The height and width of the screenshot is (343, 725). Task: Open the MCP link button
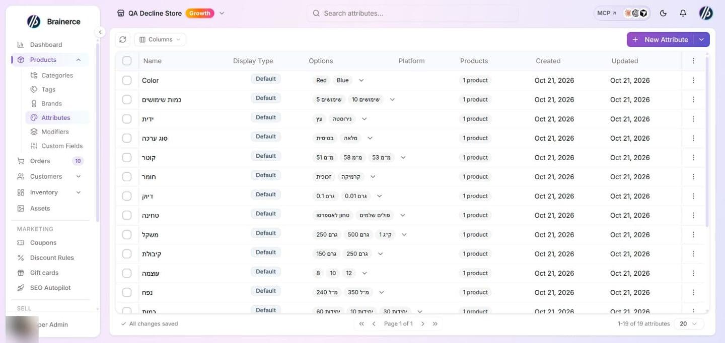pyautogui.click(x=607, y=14)
